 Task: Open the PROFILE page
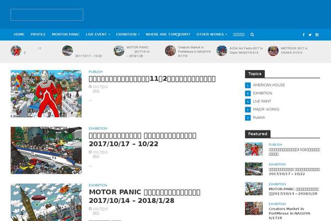click(38, 34)
